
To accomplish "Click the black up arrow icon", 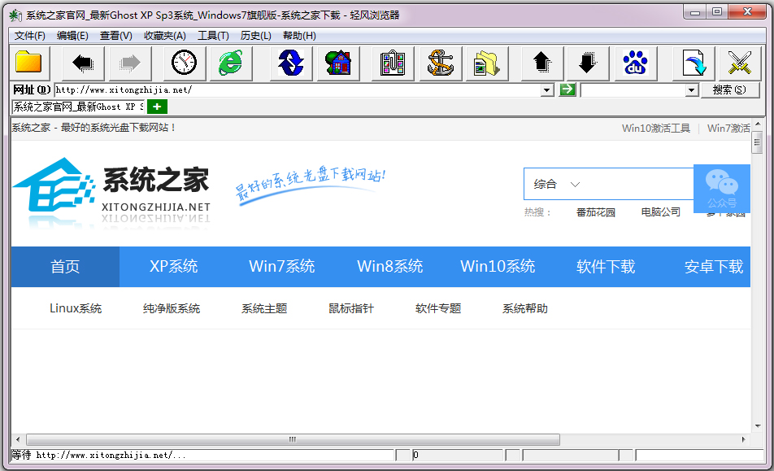I will [542, 63].
